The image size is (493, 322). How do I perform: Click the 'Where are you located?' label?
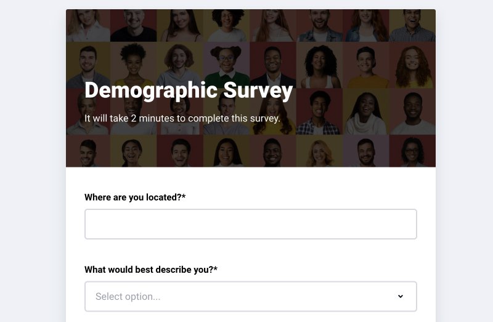click(135, 197)
